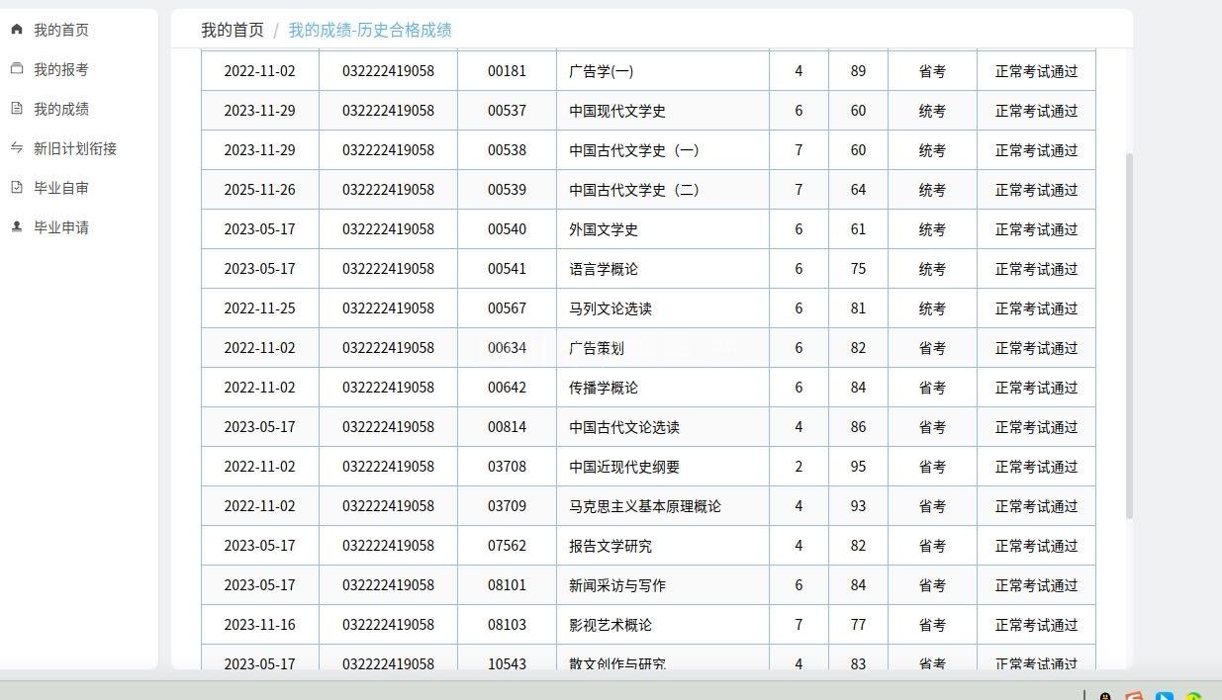
Task: Open 毕业申请 in the sidebar menu
Action: click(61, 227)
